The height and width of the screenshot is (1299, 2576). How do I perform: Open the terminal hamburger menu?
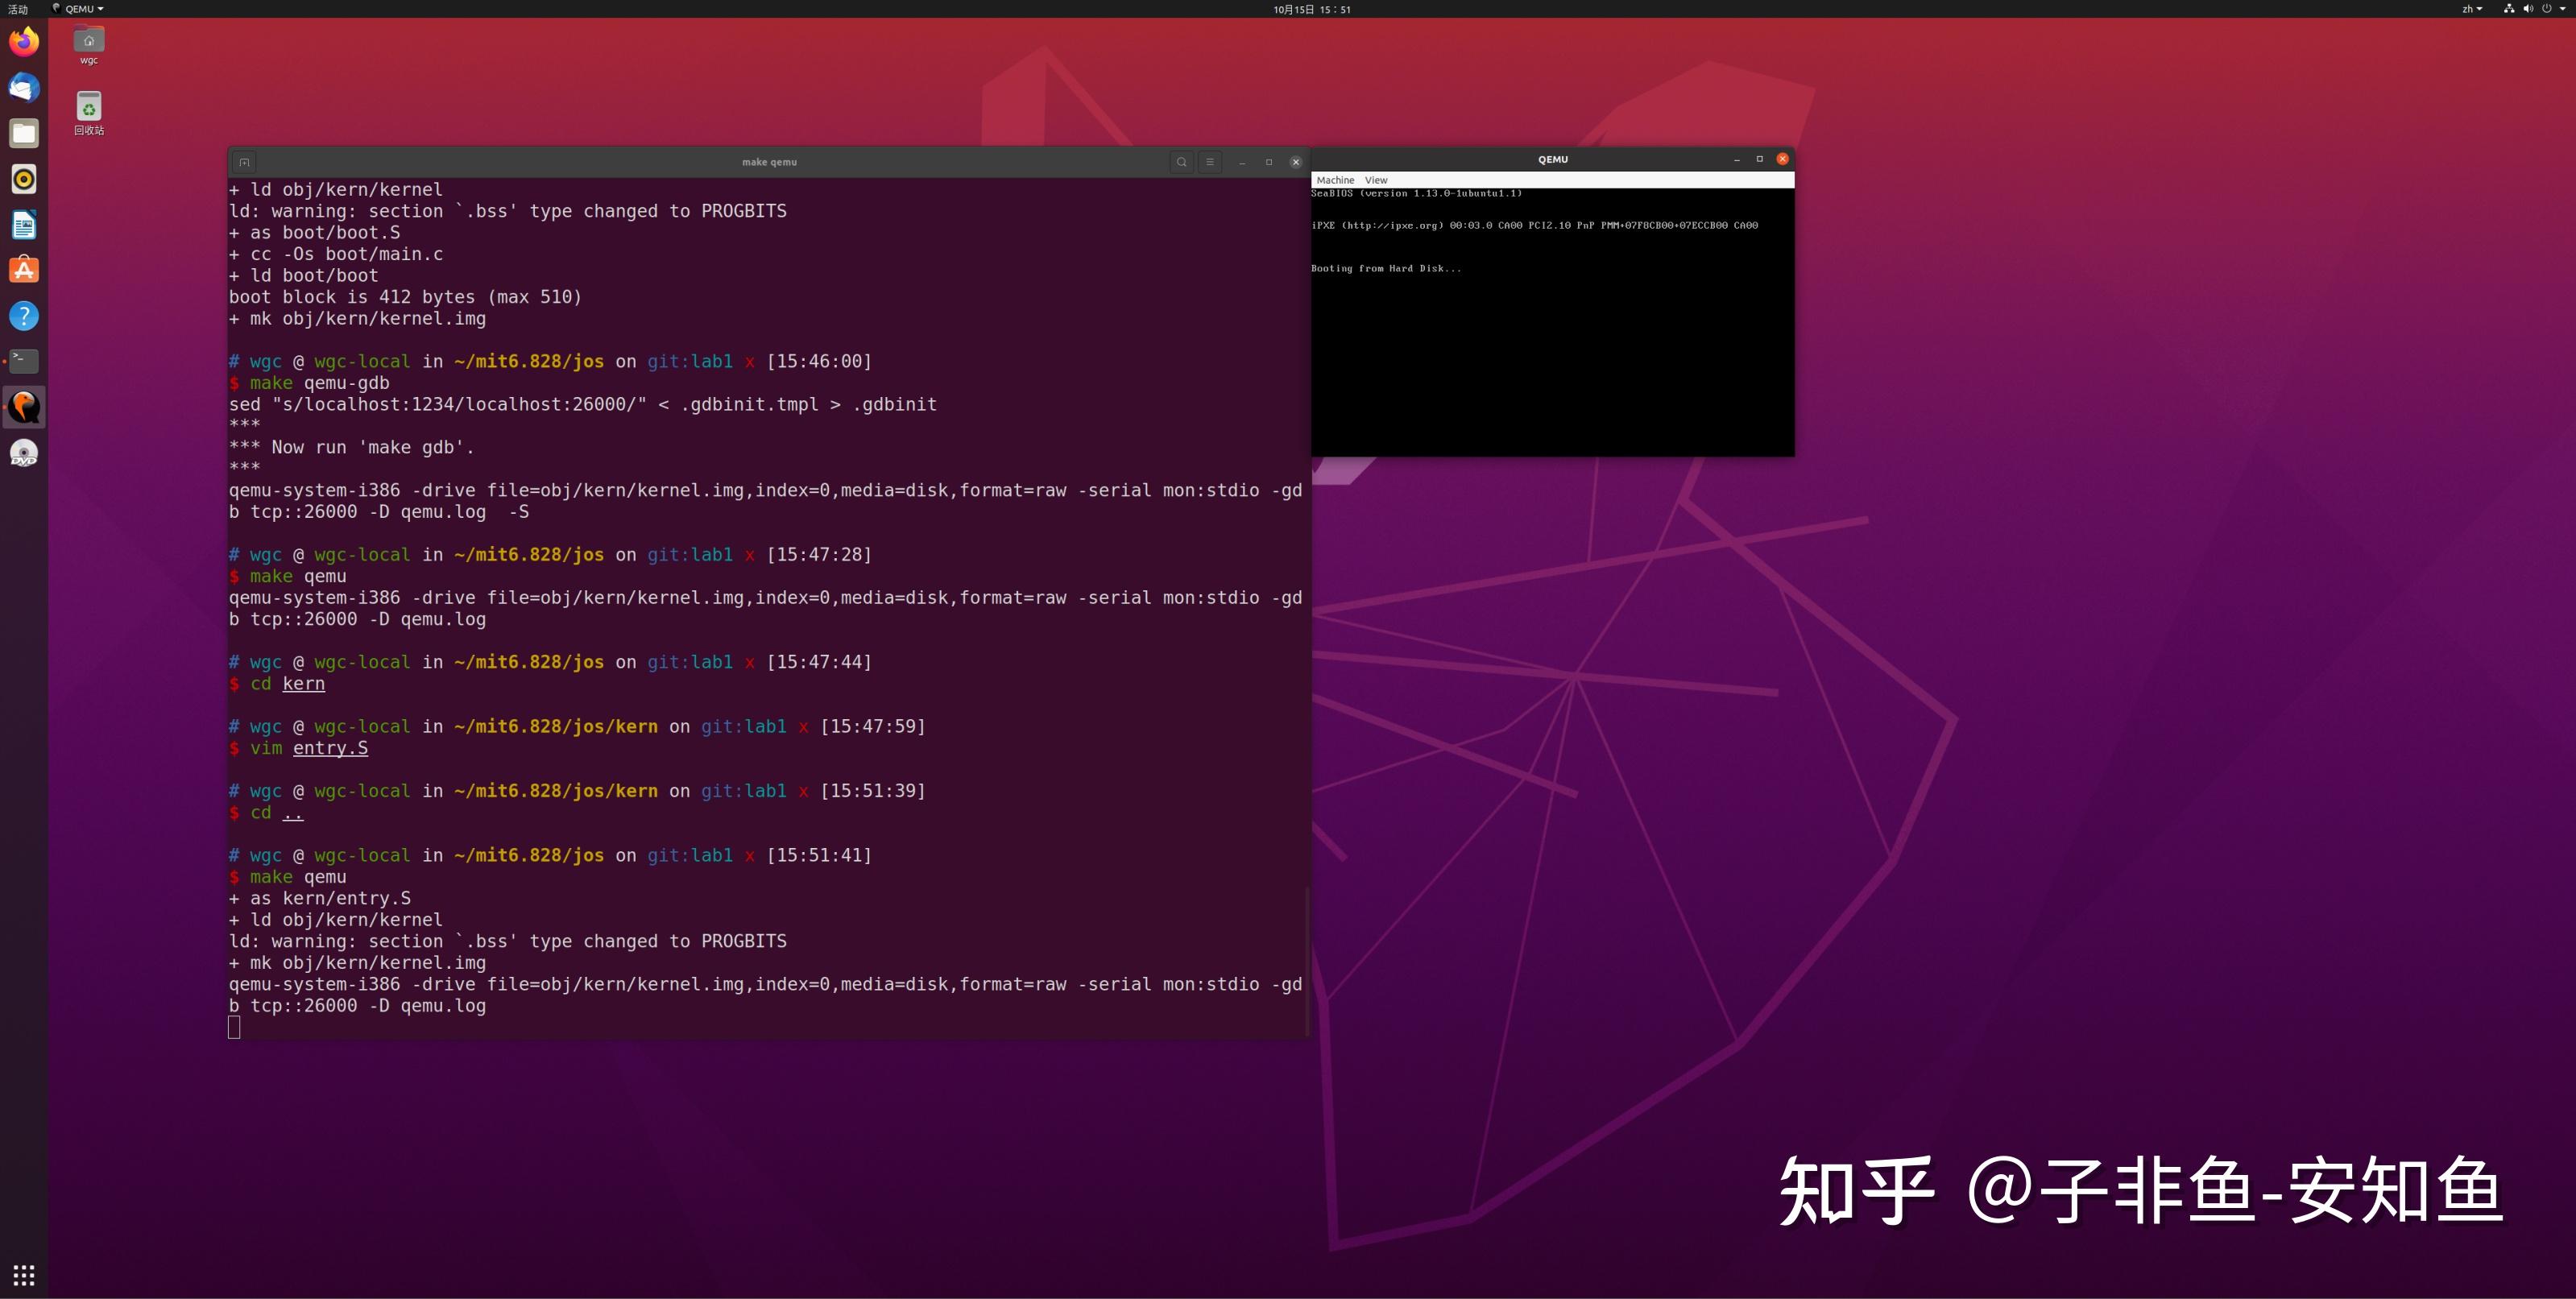click(x=1209, y=161)
